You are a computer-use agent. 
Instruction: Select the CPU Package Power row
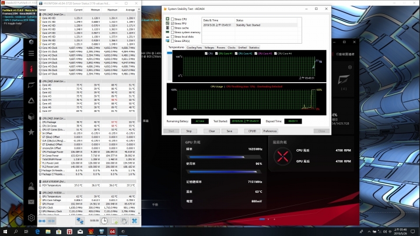pyautogui.click(x=87, y=152)
